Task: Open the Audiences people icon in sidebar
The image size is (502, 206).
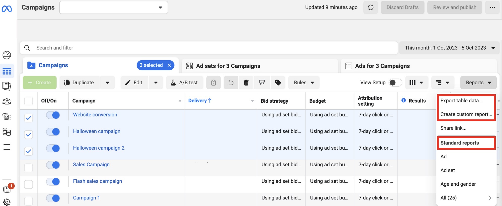Action: coord(7,101)
